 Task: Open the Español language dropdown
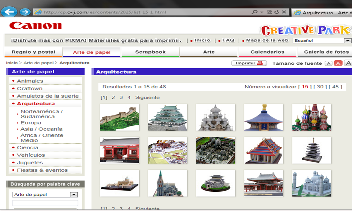[347, 41]
